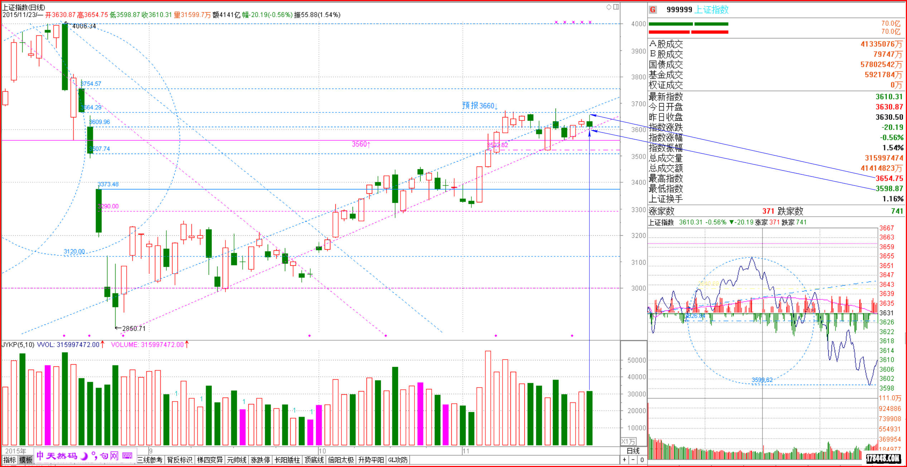The width and height of the screenshot is (907, 467).
Task: Click the 3599.62 intraday low label
Action: pyautogui.click(x=762, y=380)
